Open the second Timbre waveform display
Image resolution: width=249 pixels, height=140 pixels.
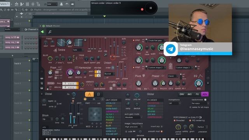coord(79,42)
